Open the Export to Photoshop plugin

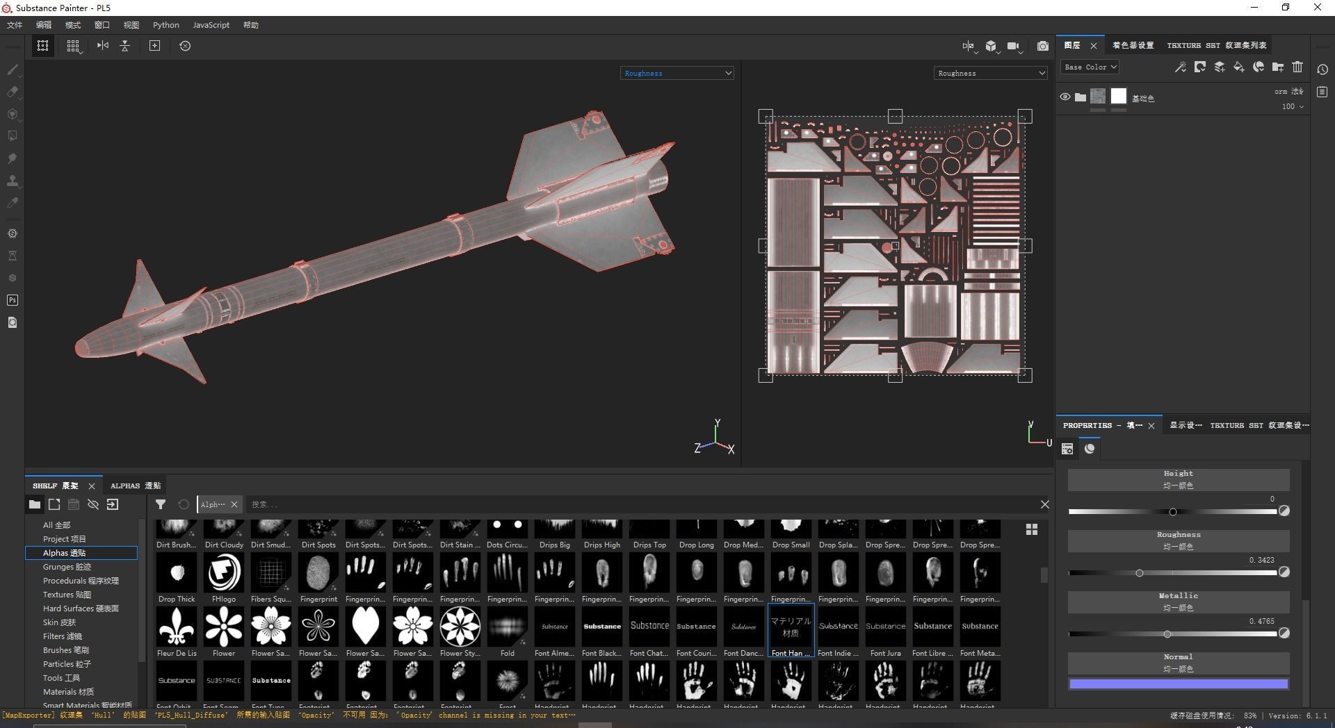pos(12,300)
